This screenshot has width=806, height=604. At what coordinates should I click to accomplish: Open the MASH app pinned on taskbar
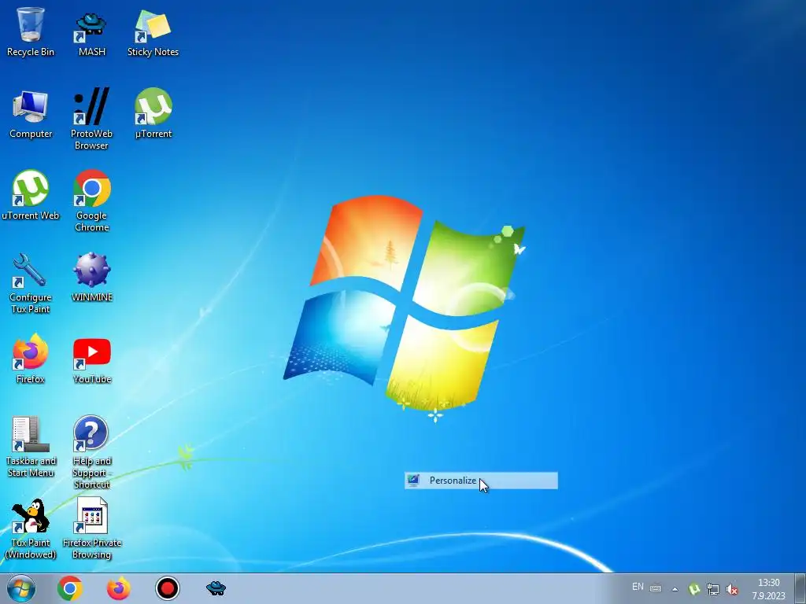click(216, 588)
